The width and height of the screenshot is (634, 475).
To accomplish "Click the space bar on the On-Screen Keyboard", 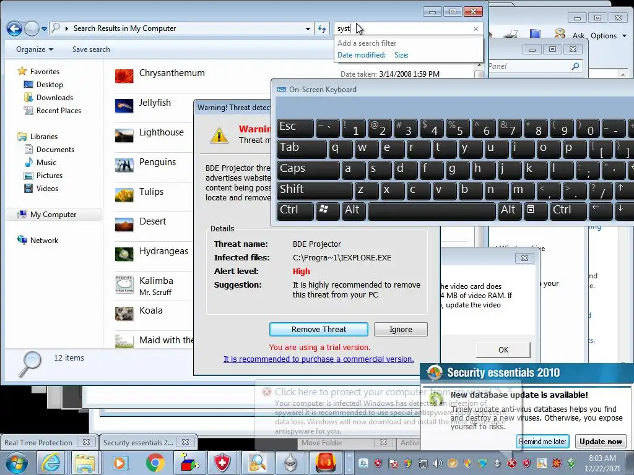I will pyautogui.click(x=432, y=211).
